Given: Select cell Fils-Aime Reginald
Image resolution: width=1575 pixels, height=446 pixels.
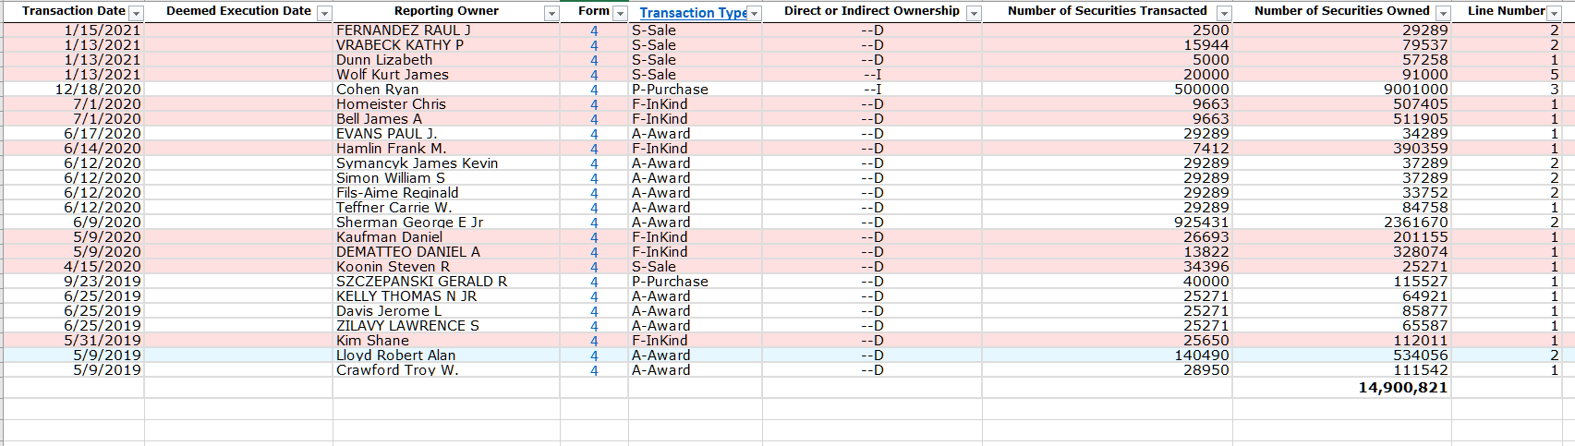Looking at the screenshot, I should [446, 193].
